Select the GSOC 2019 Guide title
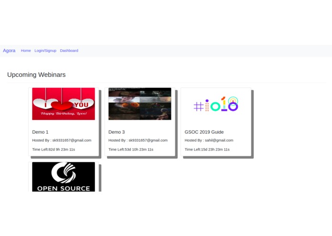This screenshot has width=332, height=236. click(204, 132)
